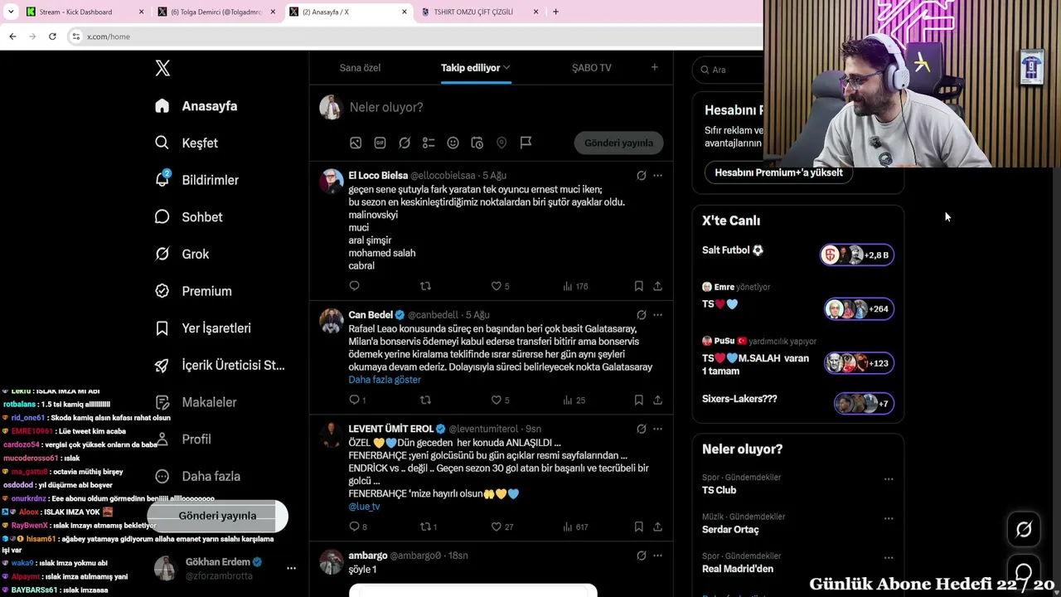This screenshot has height=597, width=1061.
Task: Share Can Bedel's post
Action: pyautogui.click(x=657, y=400)
